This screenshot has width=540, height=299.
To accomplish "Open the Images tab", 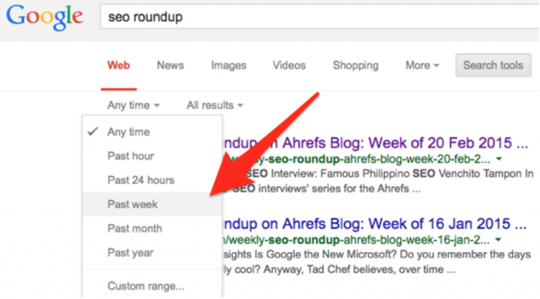I will (x=228, y=66).
